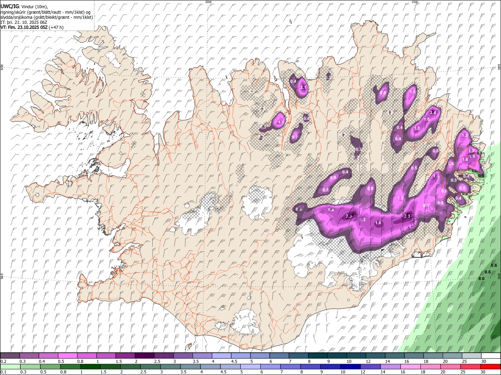Click the '20W' longitude label at top
Image resolution: width=501 pixels, height=375 pixels.
click(x=208, y=2)
